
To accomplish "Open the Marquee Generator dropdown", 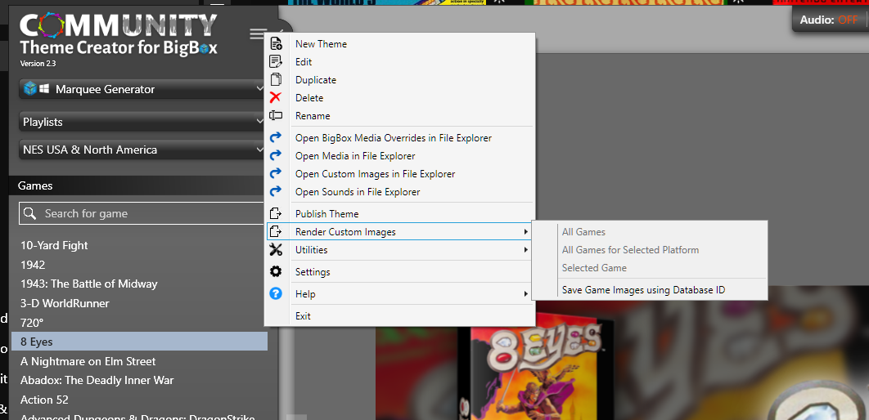I will 142,89.
